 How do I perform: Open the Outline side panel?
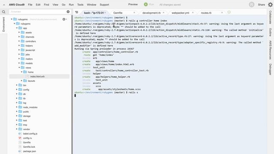pyautogui.click(x=270, y=32)
